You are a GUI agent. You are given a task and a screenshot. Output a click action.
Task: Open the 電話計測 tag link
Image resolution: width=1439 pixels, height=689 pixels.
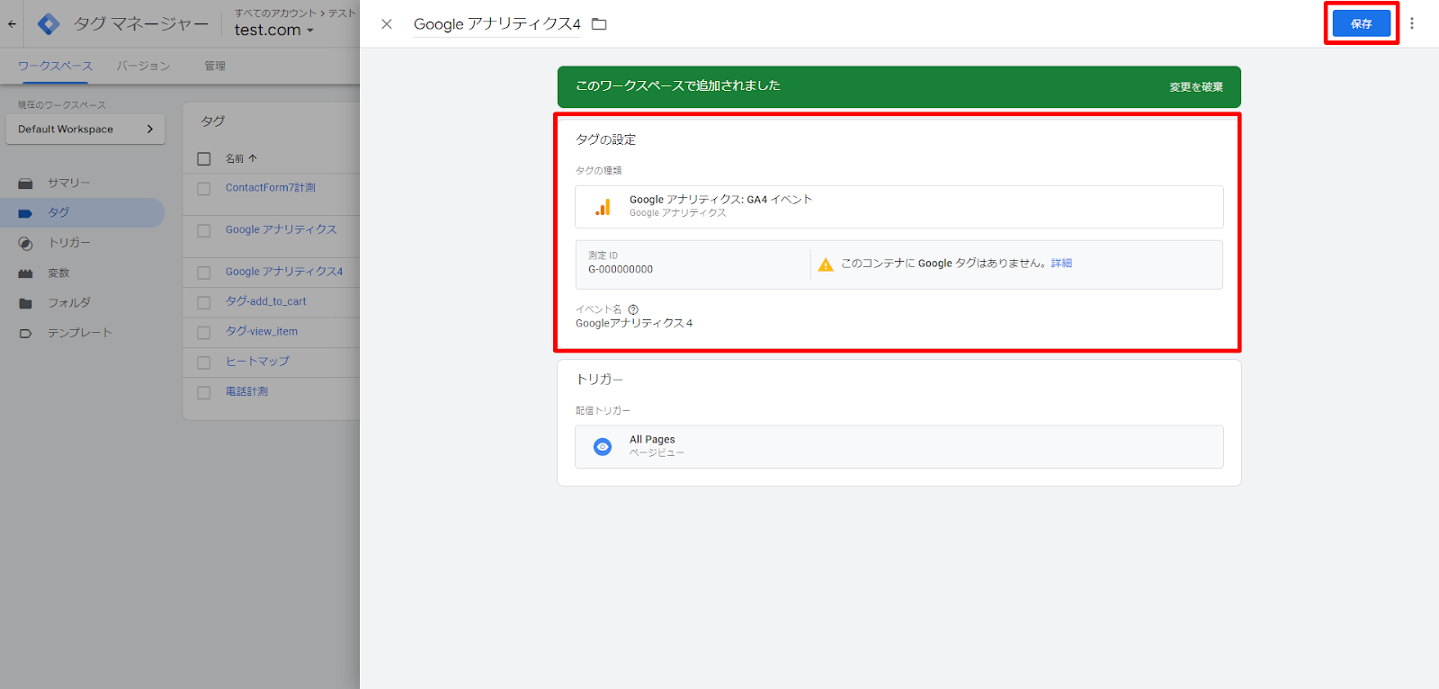coord(246,391)
